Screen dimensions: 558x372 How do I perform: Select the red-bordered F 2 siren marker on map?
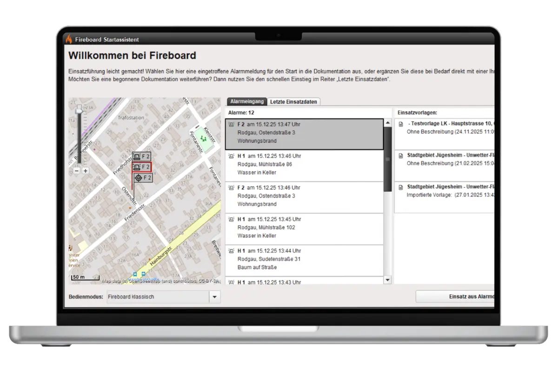142,167
